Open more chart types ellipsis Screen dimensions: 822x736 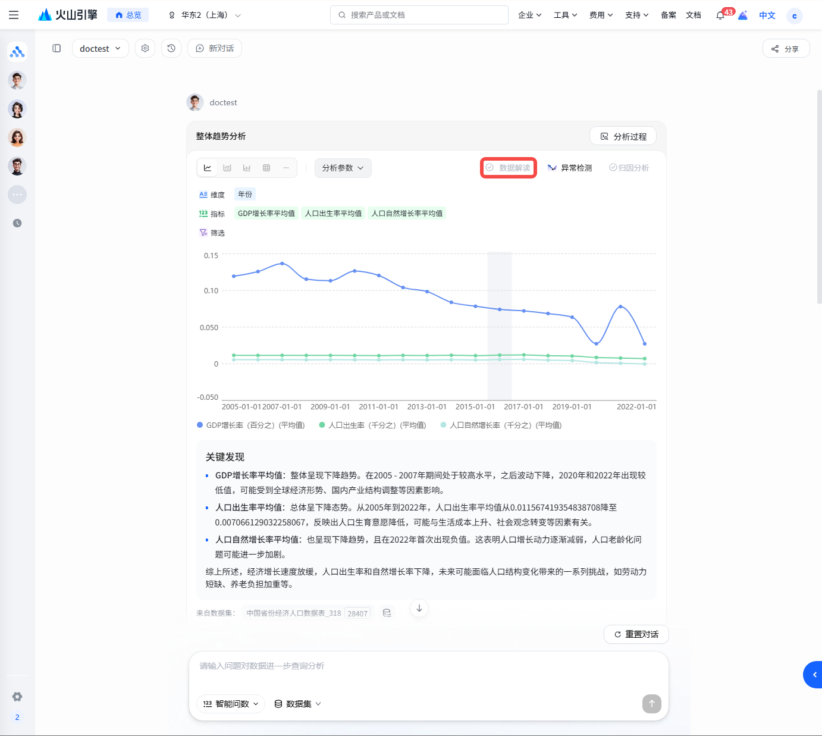[x=286, y=168]
